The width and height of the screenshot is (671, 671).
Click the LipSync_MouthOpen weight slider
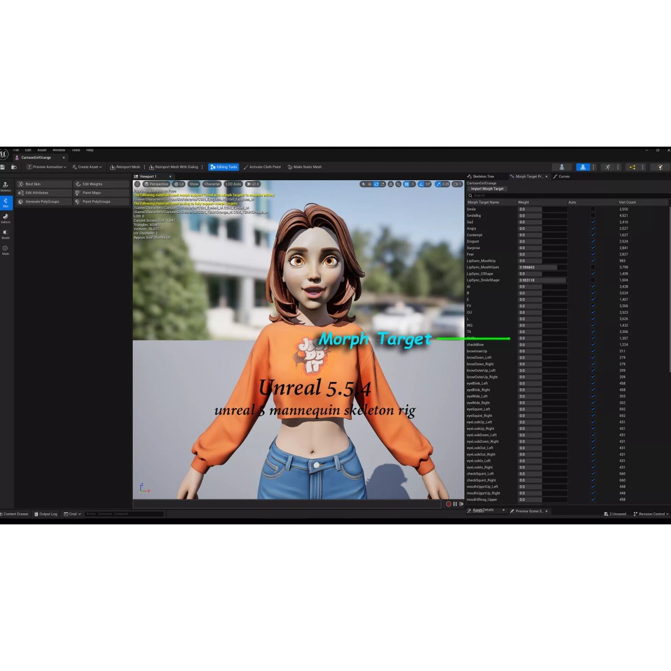(x=542, y=267)
